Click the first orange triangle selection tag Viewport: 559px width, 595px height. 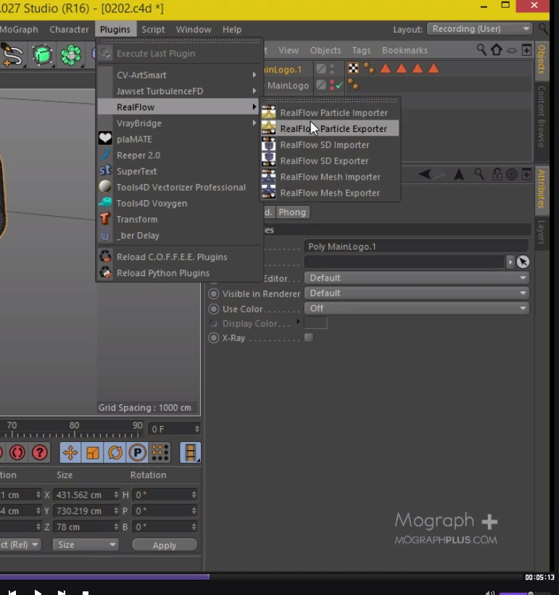386,68
